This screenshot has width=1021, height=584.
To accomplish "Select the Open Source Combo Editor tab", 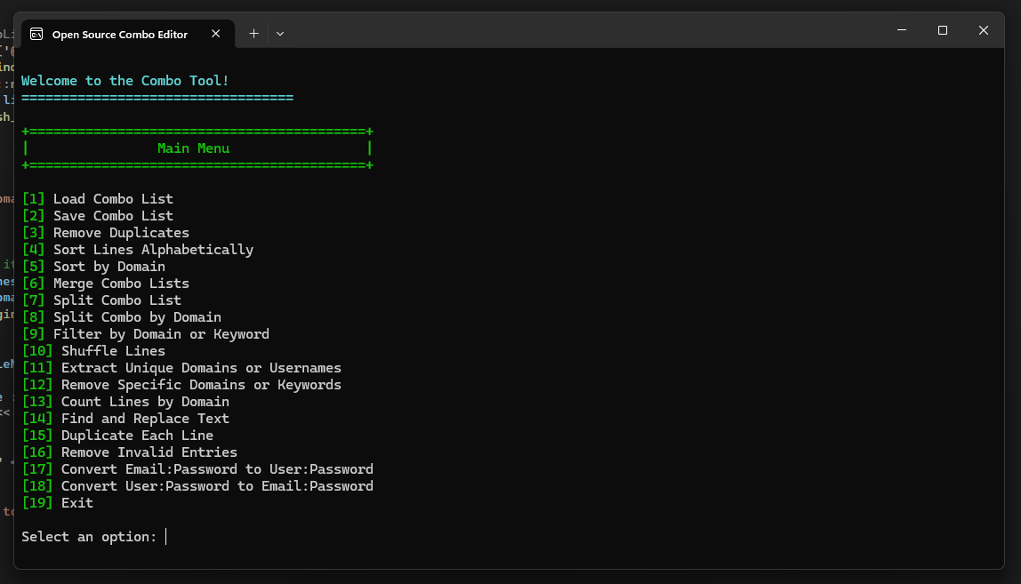I will (120, 34).
